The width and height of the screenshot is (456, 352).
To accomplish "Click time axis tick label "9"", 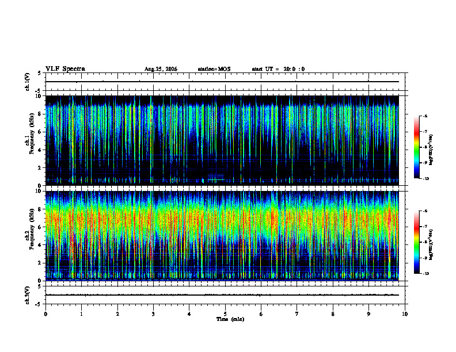I will (368, 314).
